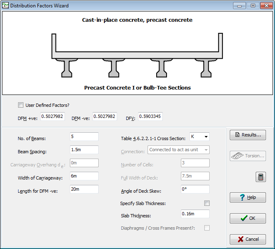Click the Width of Carriageway field
This screenshot has height=249, width=275.
(84, 176)
